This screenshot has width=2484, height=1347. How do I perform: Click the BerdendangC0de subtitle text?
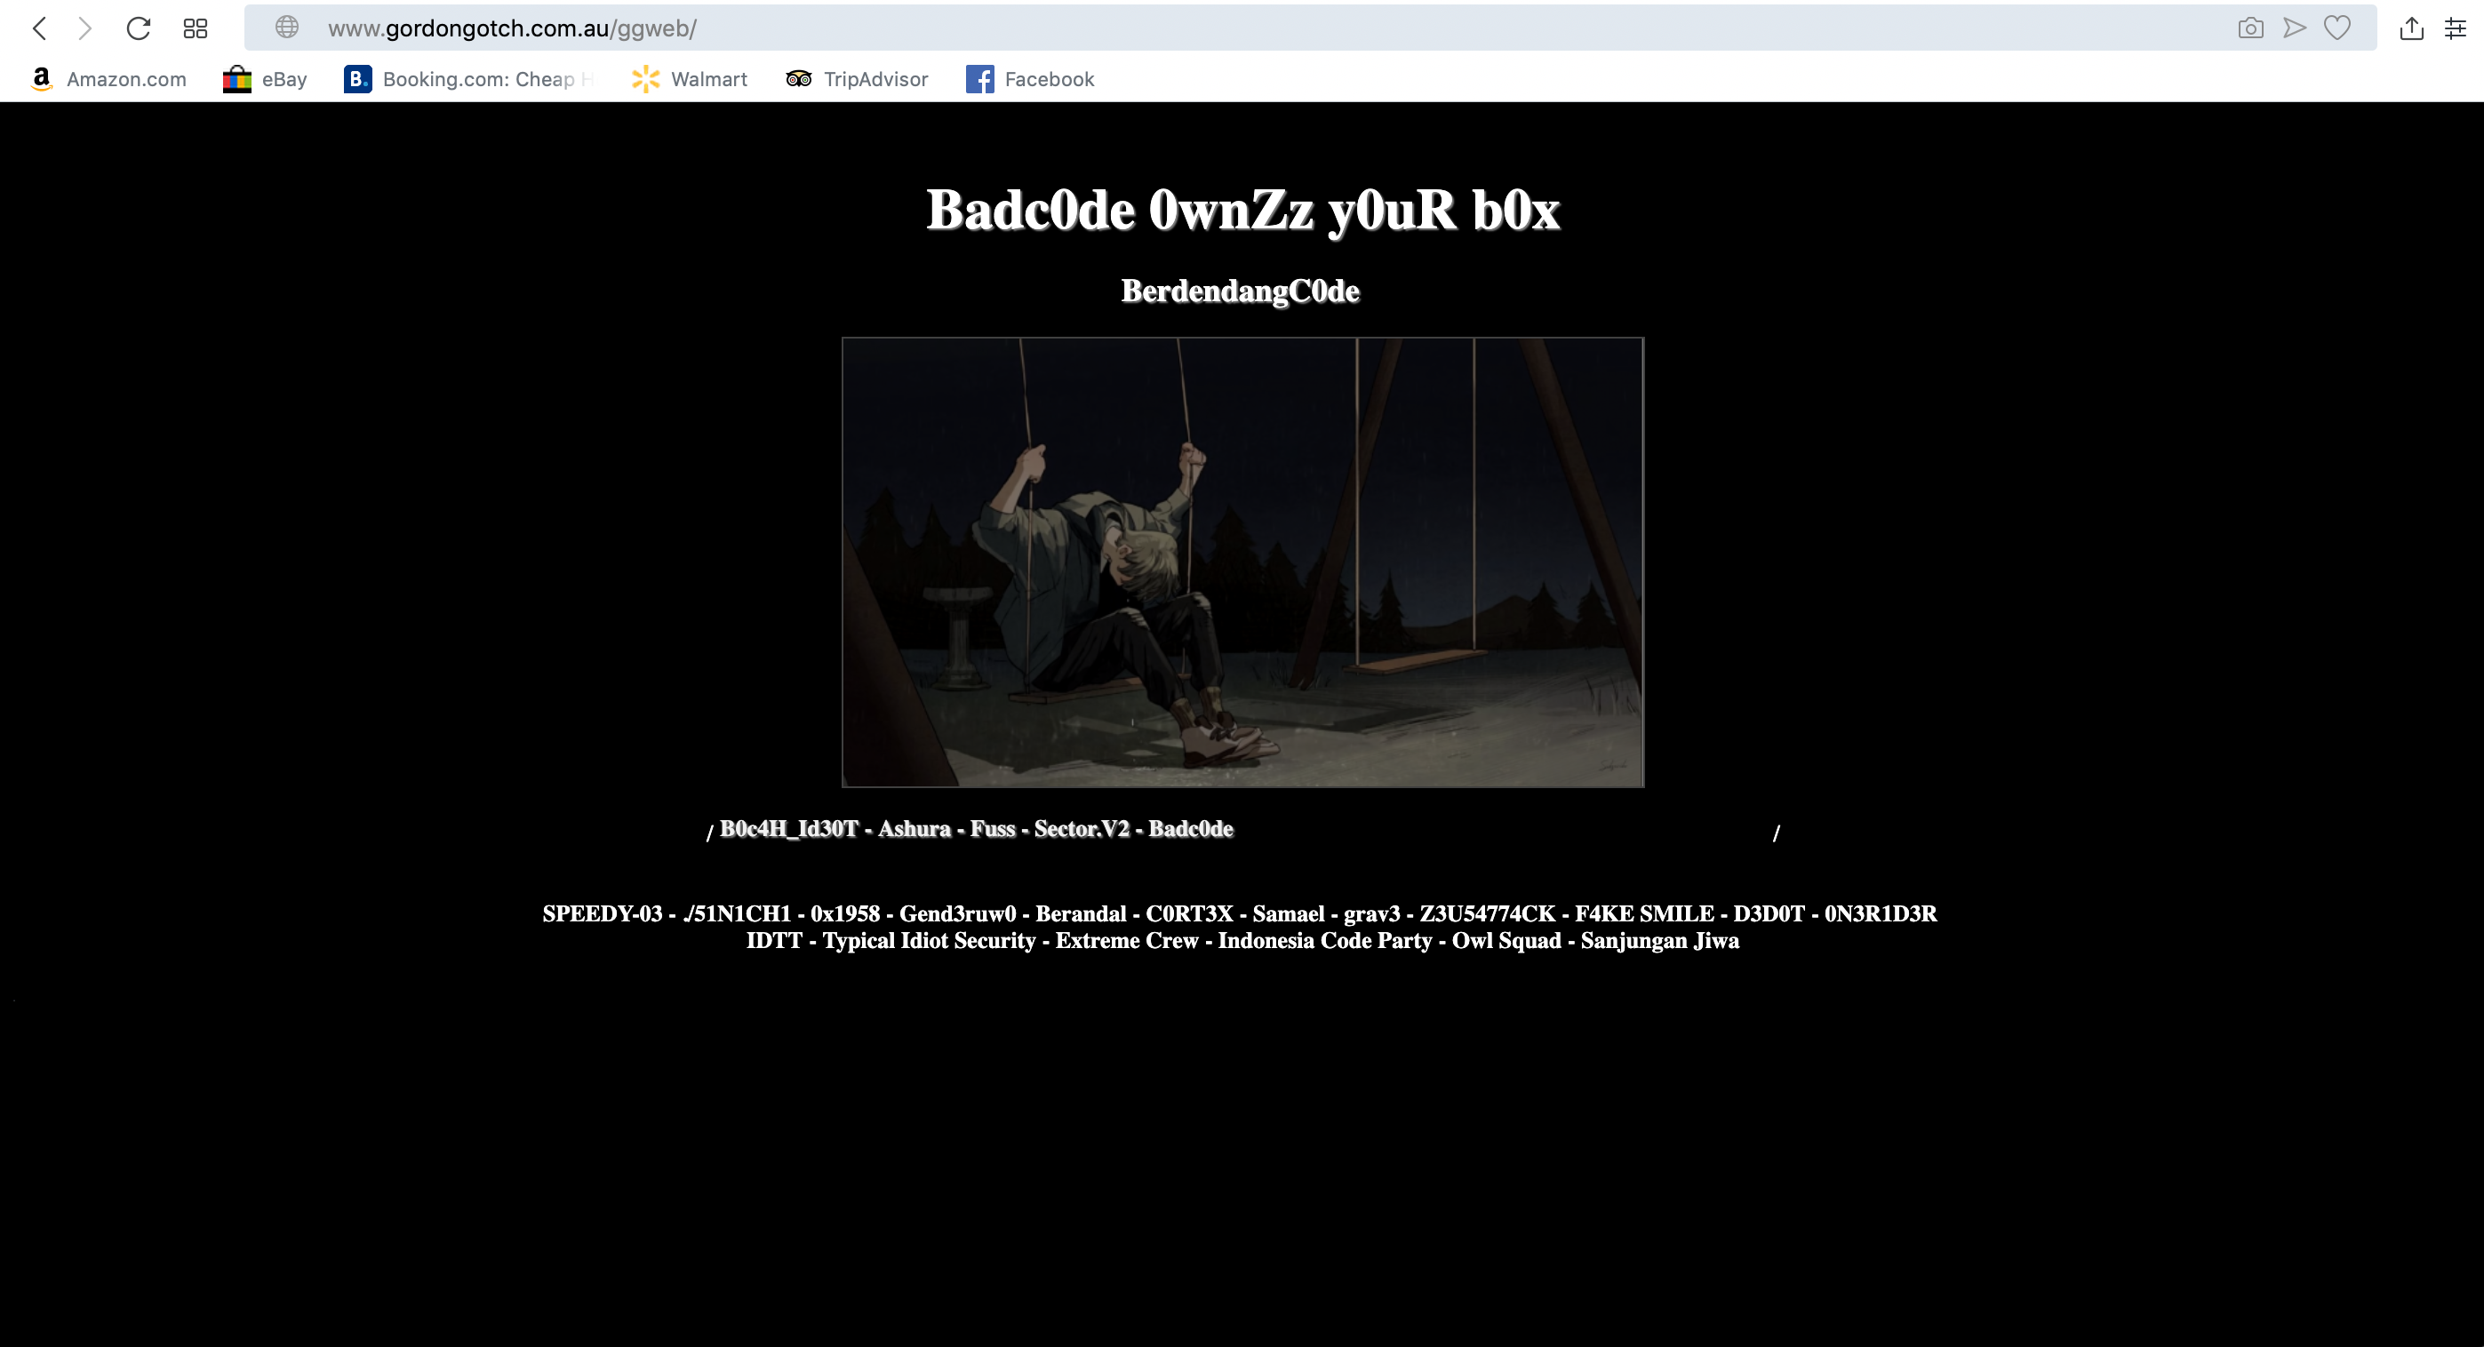pyautogui.click(x=1240, y=291)
